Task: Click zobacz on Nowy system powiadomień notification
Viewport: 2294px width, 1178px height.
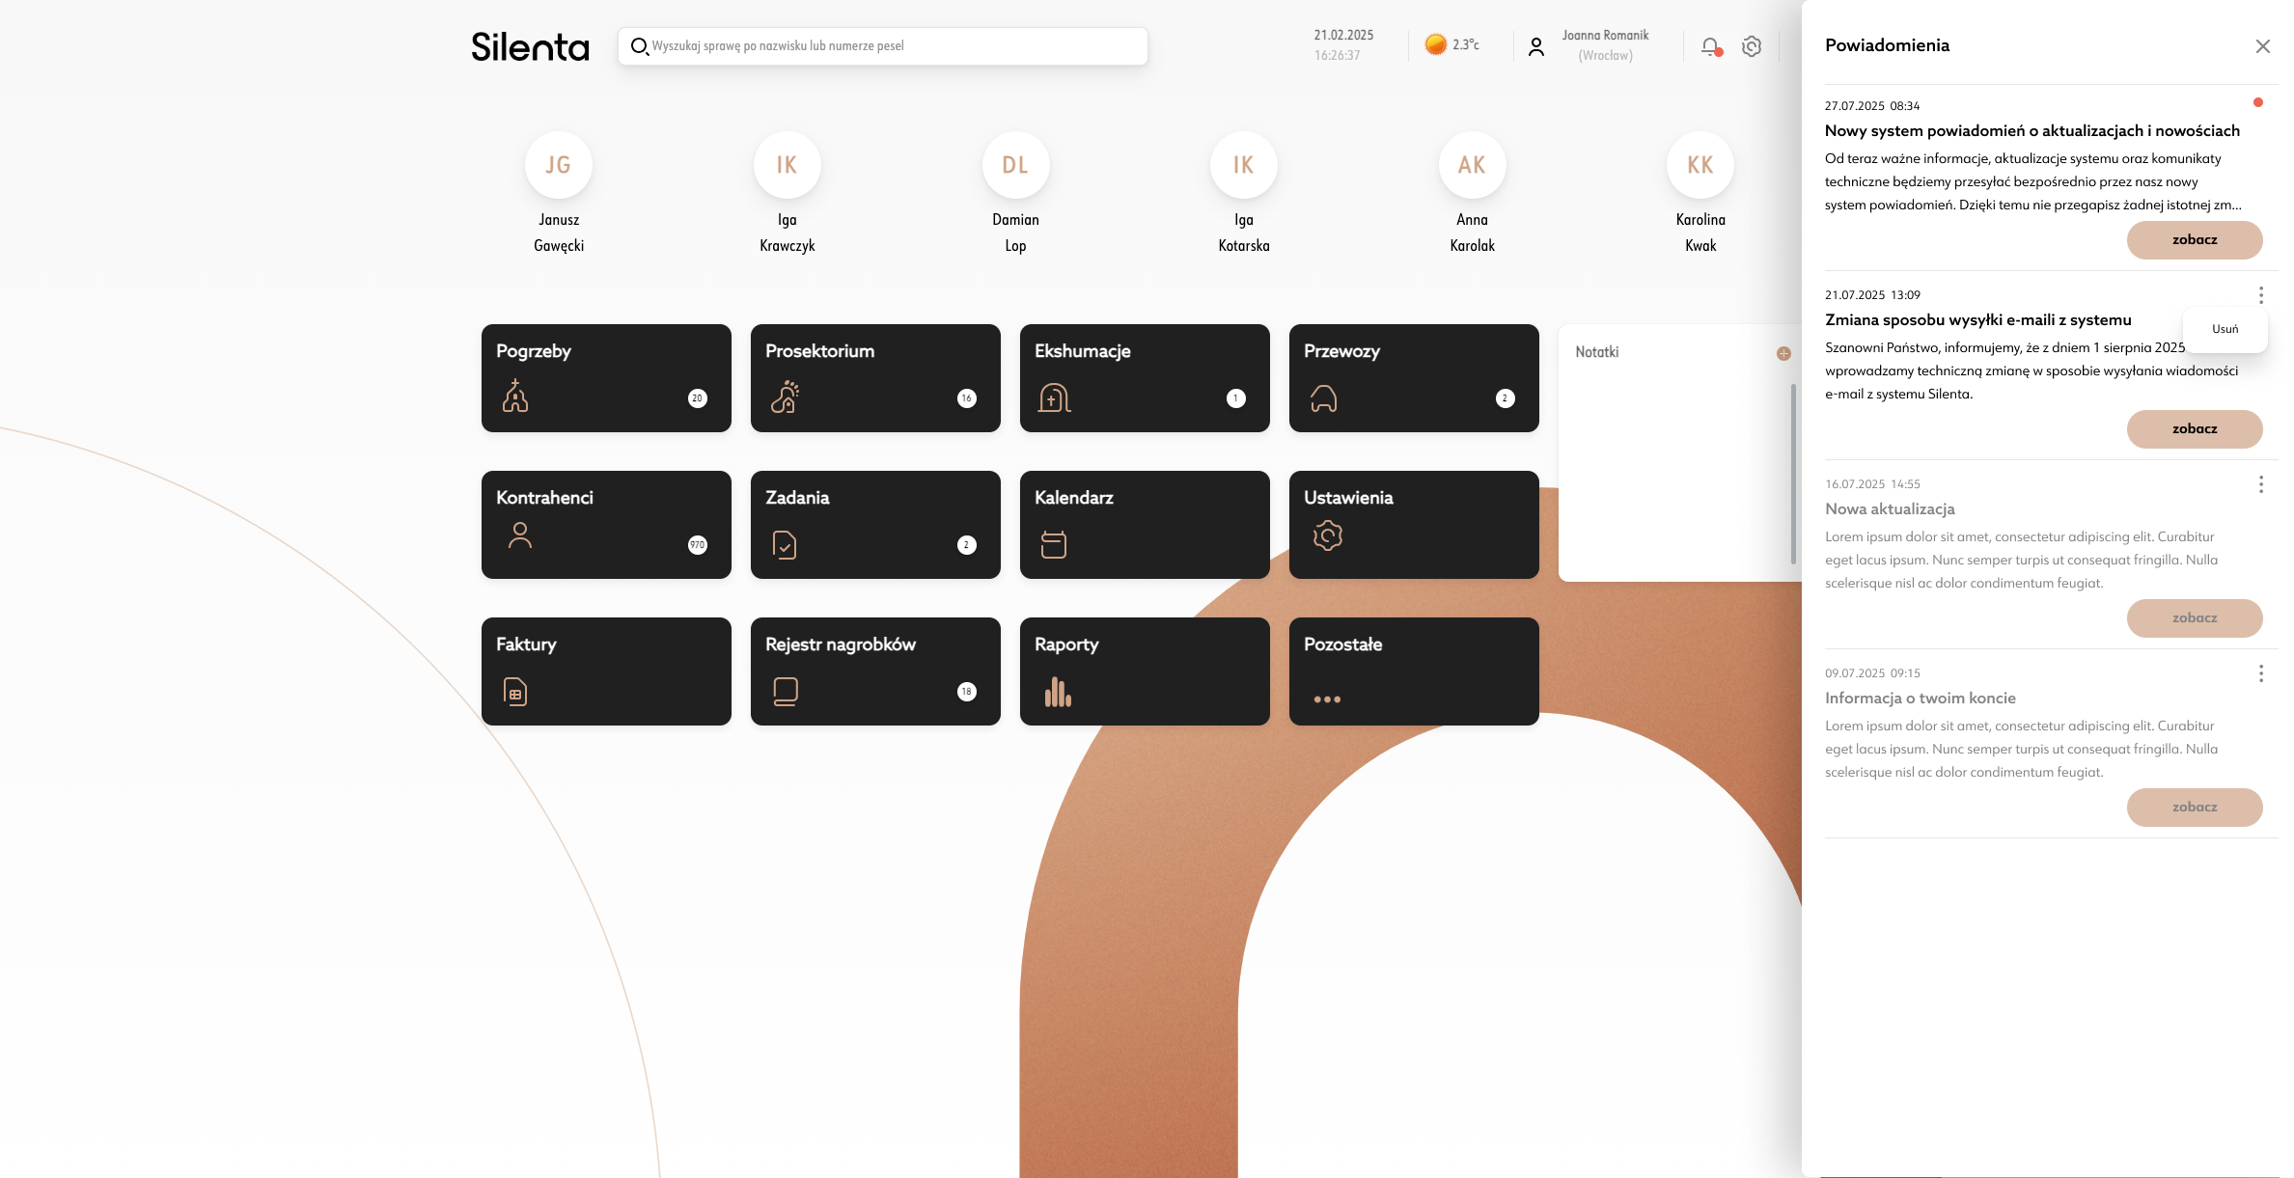Action: (x=2194, y=240)
